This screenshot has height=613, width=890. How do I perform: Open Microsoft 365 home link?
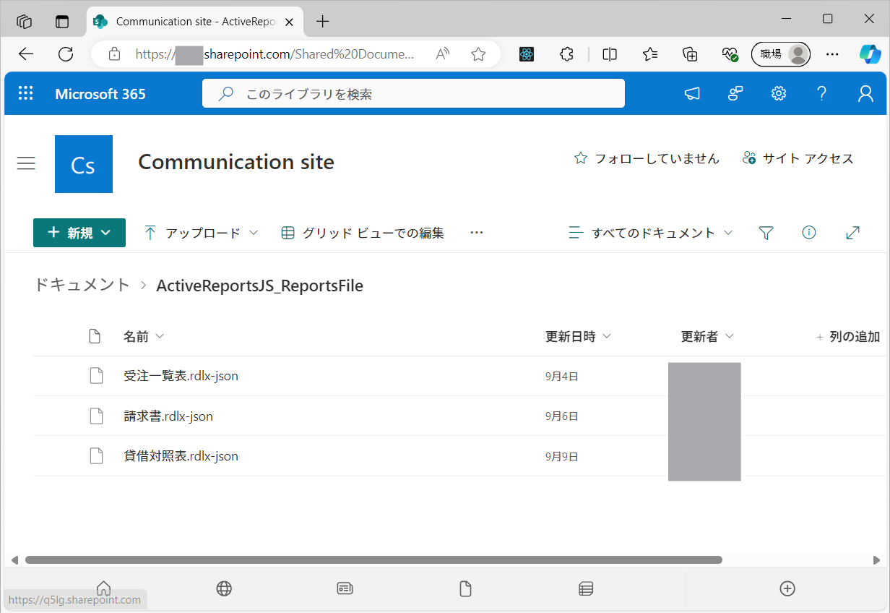[100, 93]
